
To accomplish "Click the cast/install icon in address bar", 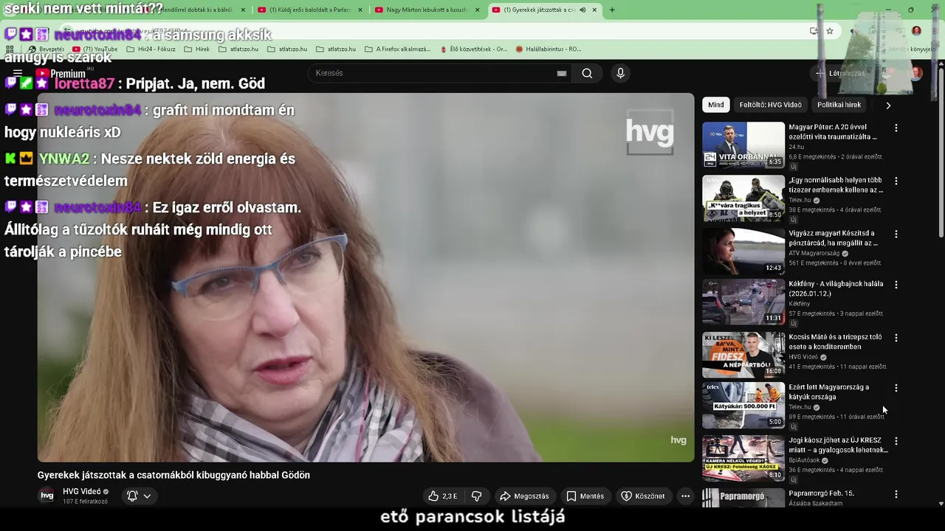I will [814, 31].
